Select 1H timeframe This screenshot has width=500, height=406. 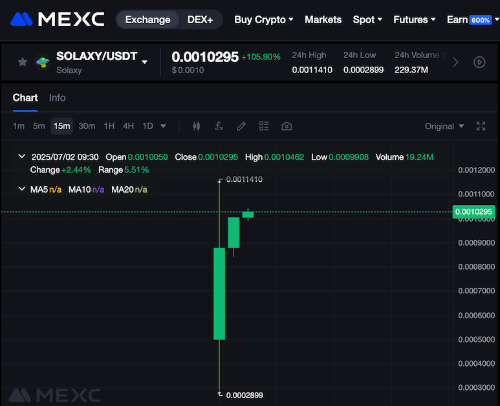pyautogui.click(x=109, y=126)
